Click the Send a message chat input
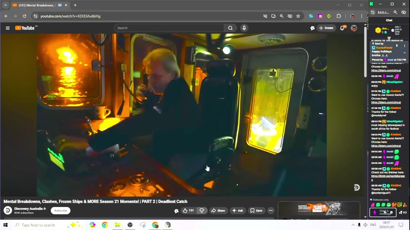Screen dimensions: 410x230 tap(383, 212)
